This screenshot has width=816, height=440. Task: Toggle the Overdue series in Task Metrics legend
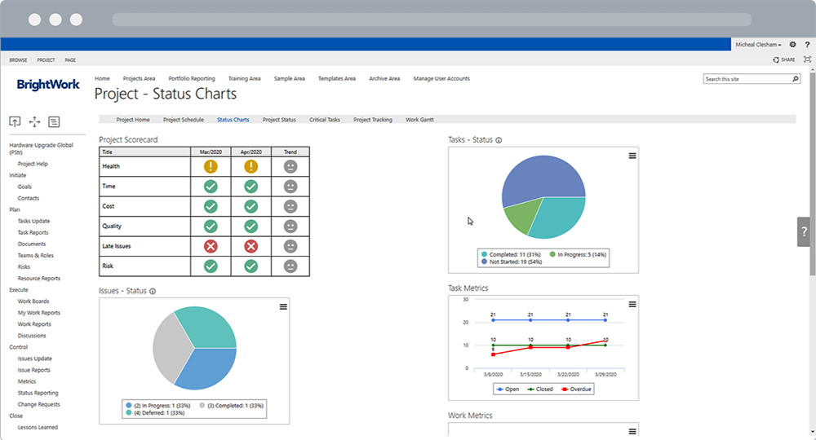pyautogui.click(x=576, y=389)
